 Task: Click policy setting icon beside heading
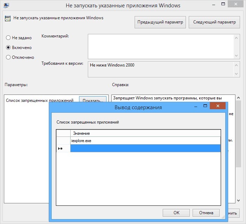tap(7, 19)
